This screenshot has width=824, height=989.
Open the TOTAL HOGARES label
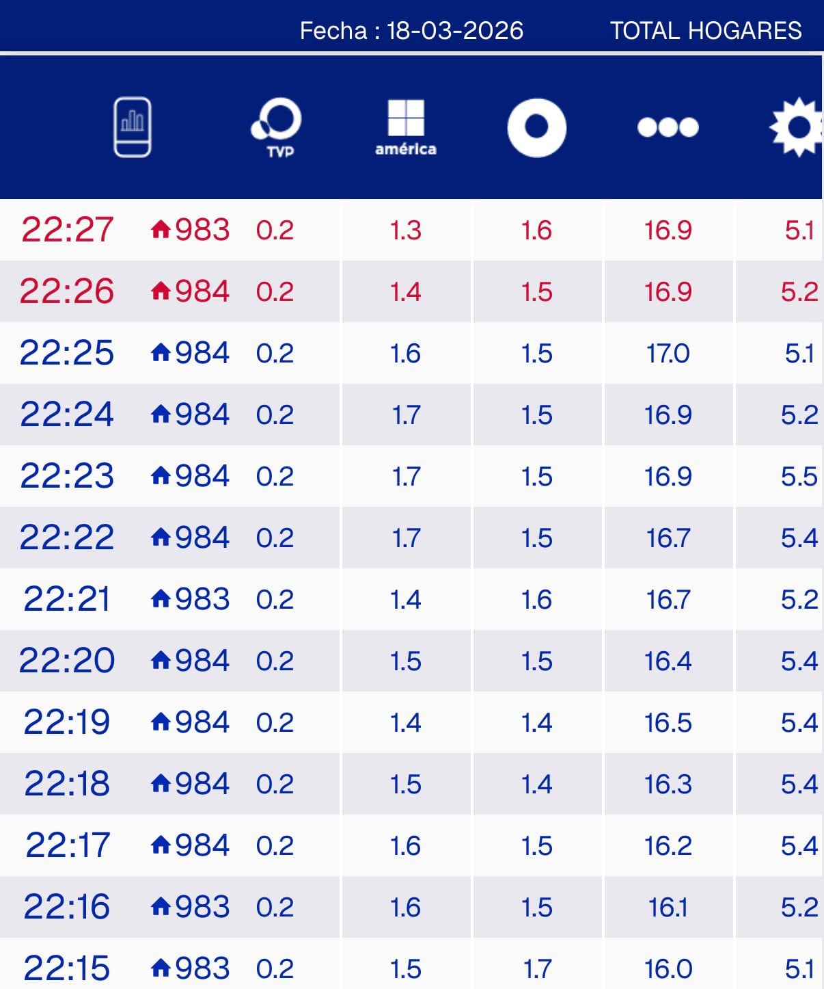706,31
